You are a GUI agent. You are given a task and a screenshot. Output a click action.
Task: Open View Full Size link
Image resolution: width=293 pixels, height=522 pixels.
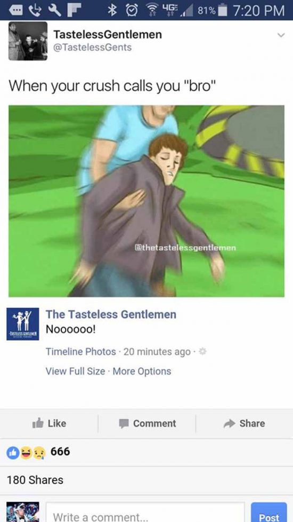pyautogui.click(x=76, y=371)
